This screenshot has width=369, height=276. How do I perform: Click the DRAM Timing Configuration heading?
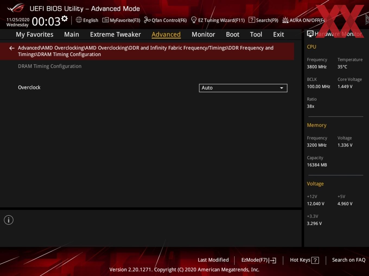[50, 66]
